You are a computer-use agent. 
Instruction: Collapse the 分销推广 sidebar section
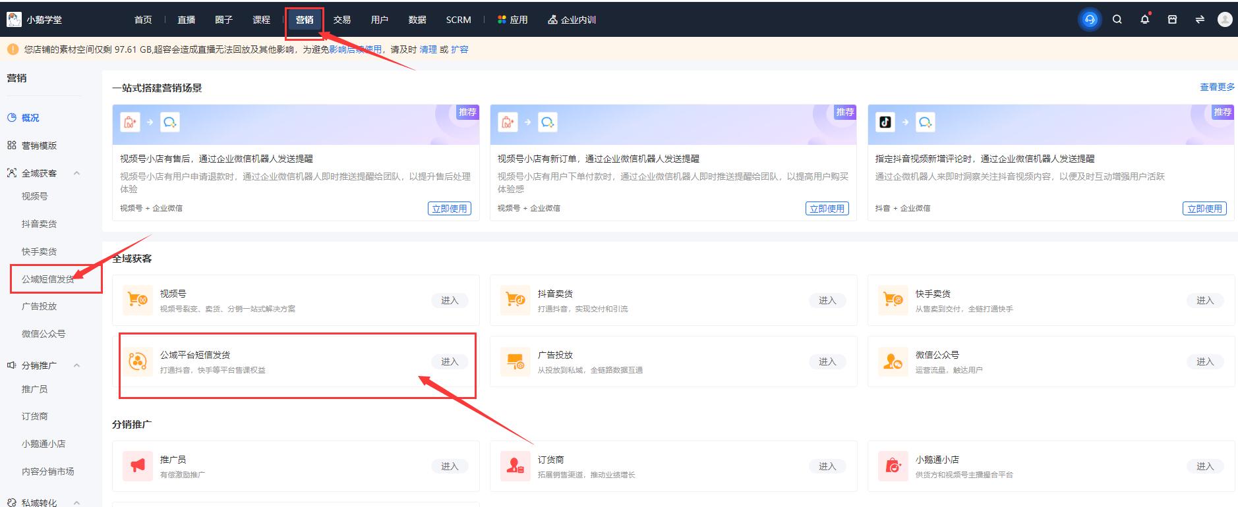tap(76, 365)
